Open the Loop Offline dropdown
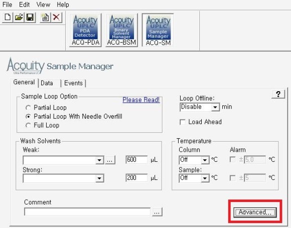 215,107
